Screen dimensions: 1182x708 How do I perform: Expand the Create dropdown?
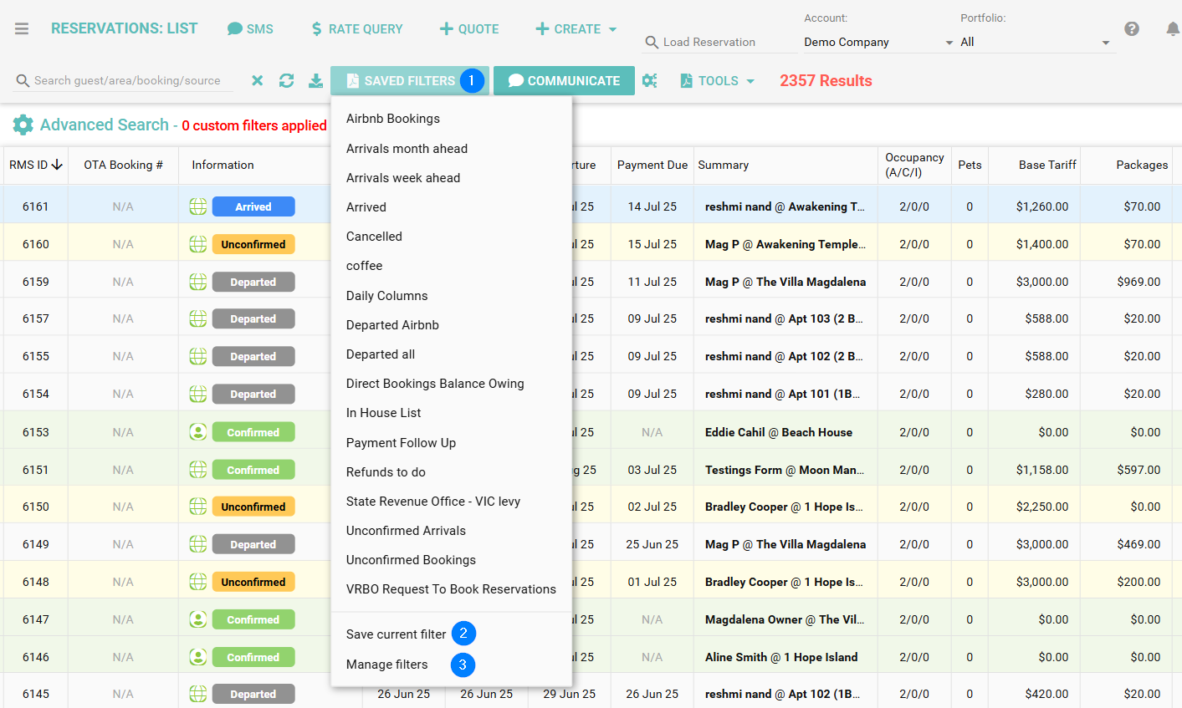[576, 28]
